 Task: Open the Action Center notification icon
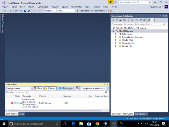coord(164,124)
